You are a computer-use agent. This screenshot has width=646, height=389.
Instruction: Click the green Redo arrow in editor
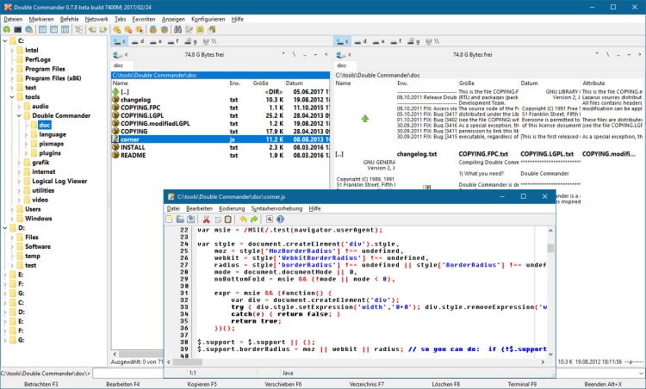pos(254,219)
